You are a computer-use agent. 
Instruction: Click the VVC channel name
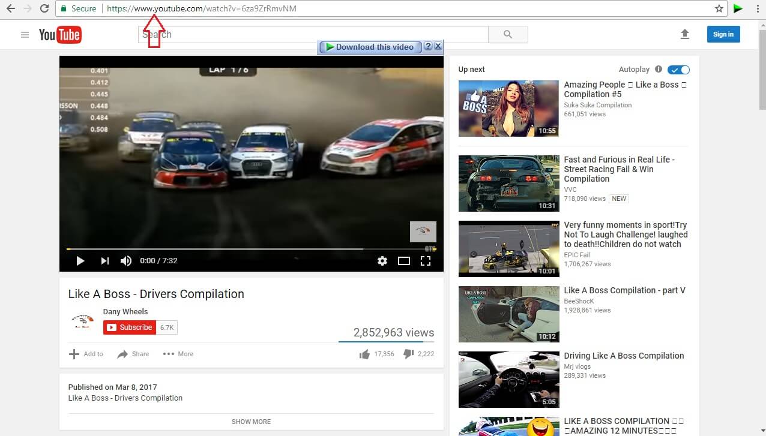click(x=570, y=190)
